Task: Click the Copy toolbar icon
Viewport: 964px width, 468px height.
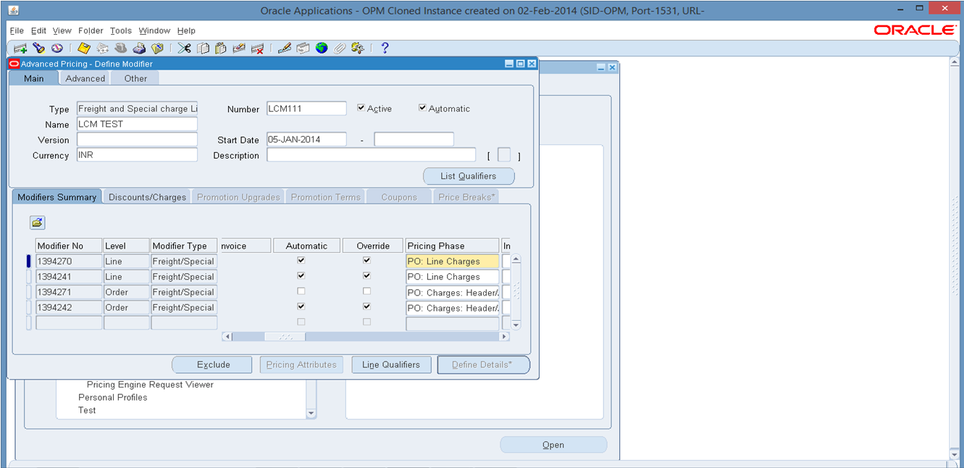Action: (x=204, y=49)
